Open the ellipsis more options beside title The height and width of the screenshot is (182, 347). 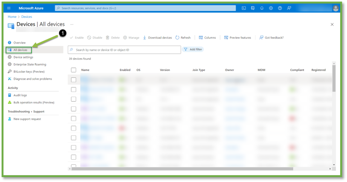(x=72, y=24)
